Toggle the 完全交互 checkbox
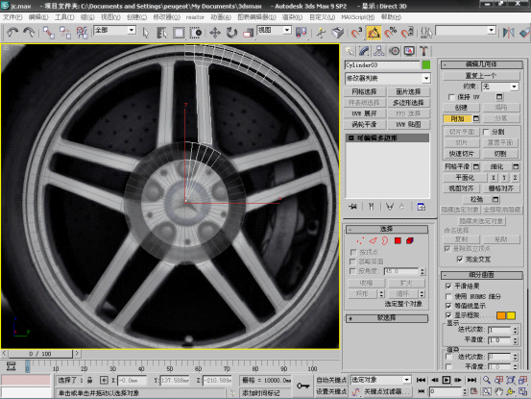Screen dimensions: 531x399 tap(460, 260)
